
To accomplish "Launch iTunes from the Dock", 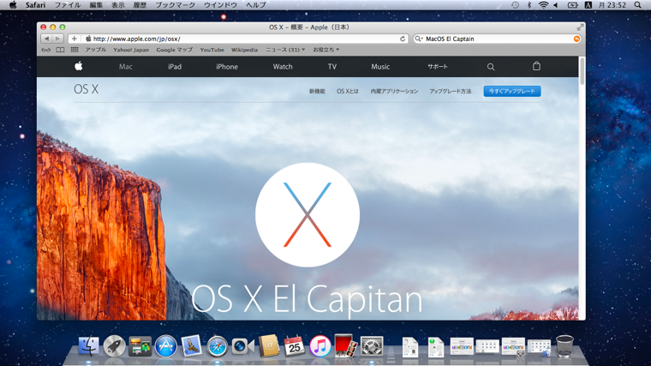I will click(320, 346).
